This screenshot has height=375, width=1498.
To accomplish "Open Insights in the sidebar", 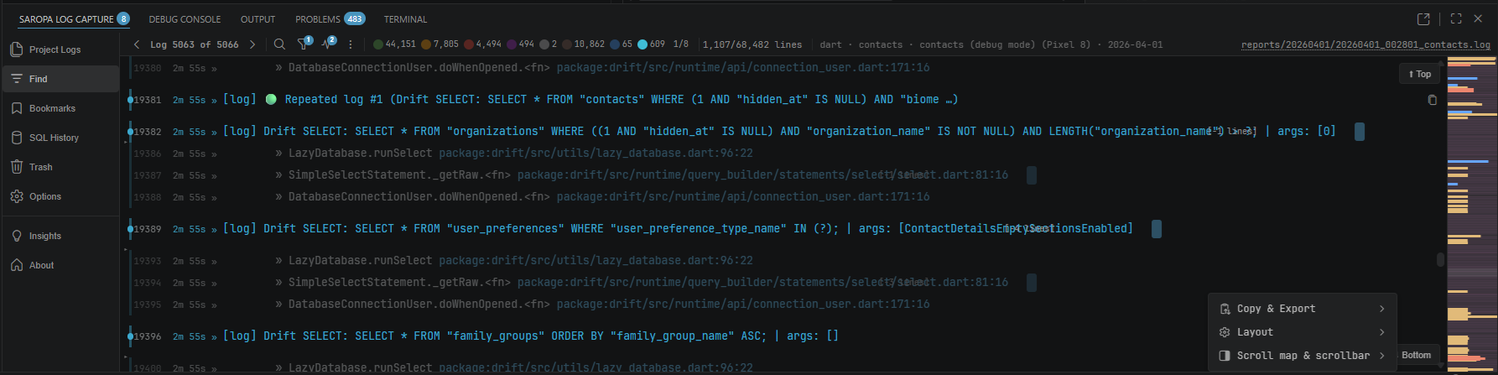I will 60,236.
